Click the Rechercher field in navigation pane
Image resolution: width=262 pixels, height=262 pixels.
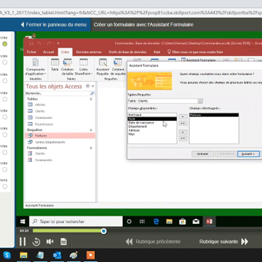tap(58, 93)
